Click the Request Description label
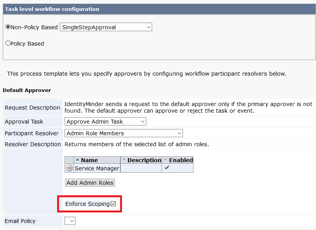This screenshot has height=230, width=316. click(x=32, y=108)
